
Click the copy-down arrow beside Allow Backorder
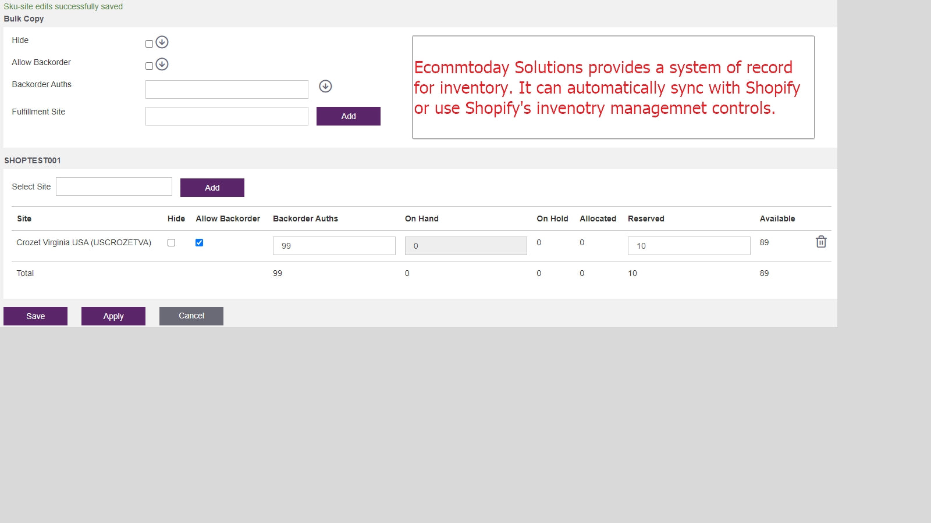click(x=162, y=65)
